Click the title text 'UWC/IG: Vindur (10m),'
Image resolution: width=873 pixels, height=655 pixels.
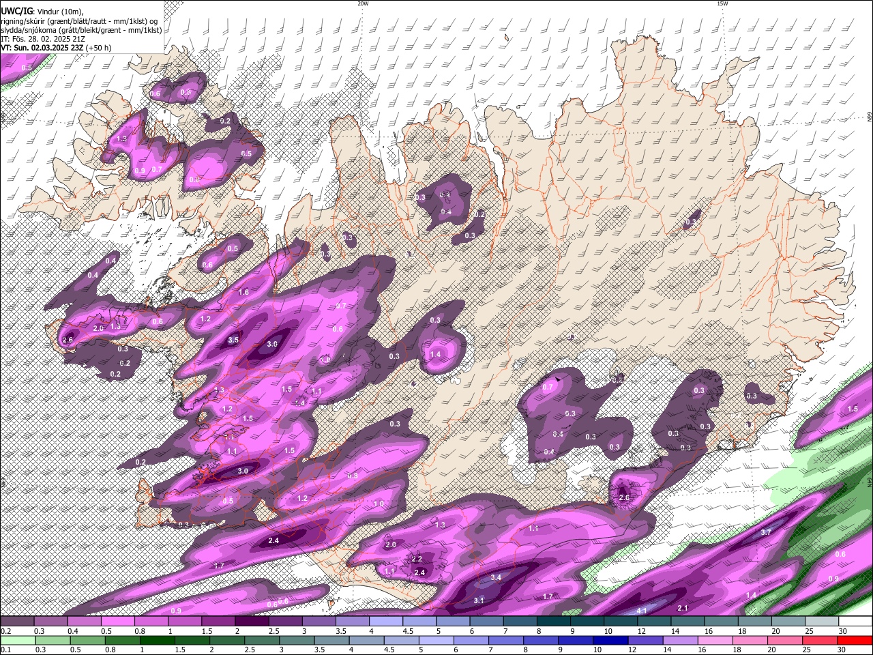(42, 11)
